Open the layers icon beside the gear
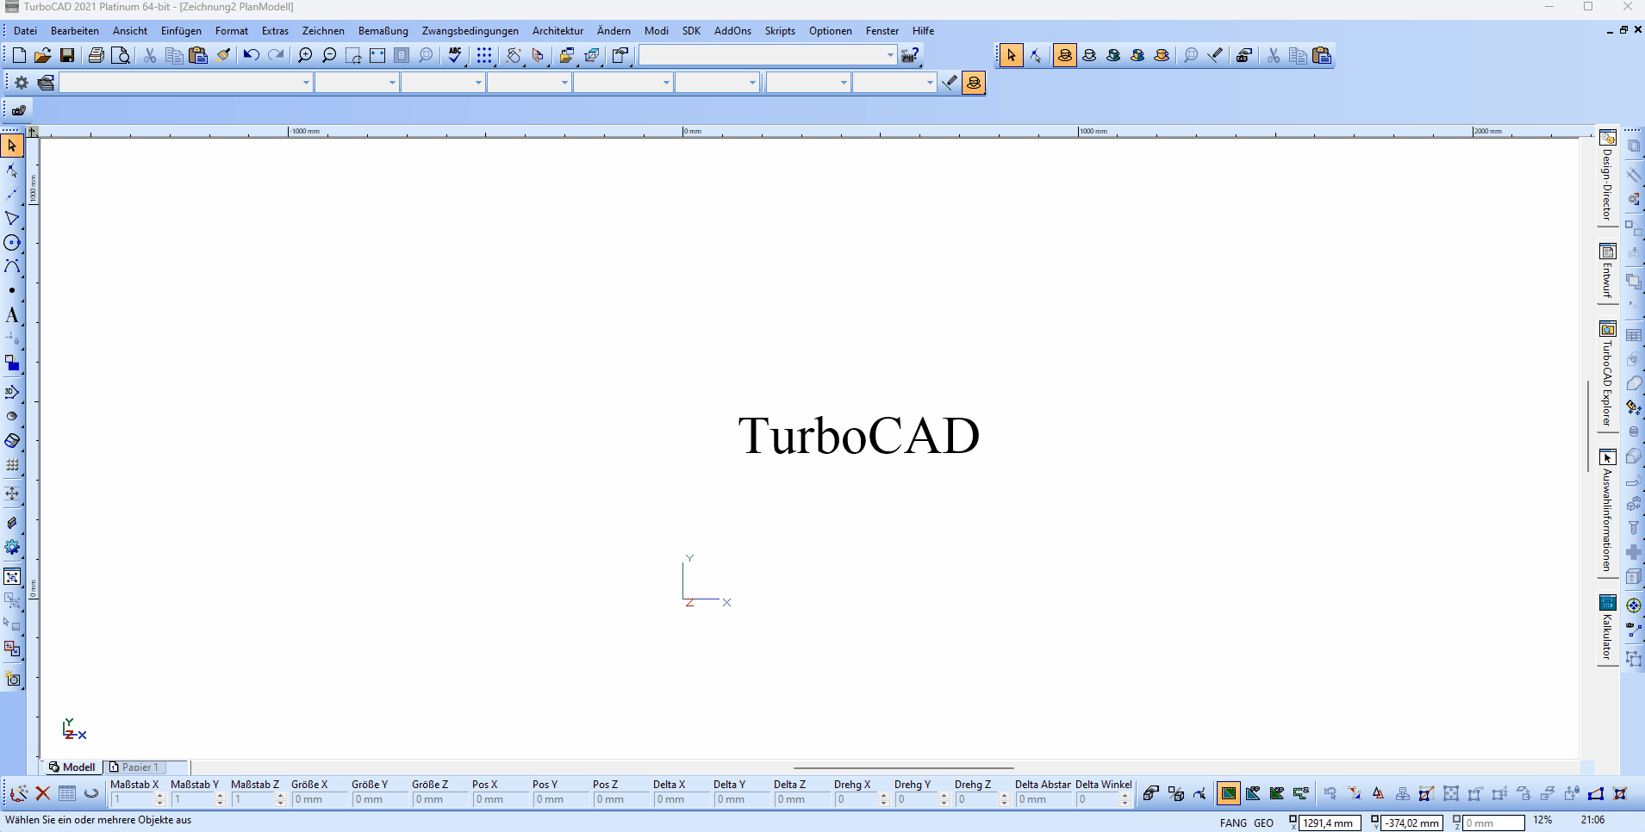Image resolution: width=1645 pixels, height=832 pixels. [x=47, y=83]
